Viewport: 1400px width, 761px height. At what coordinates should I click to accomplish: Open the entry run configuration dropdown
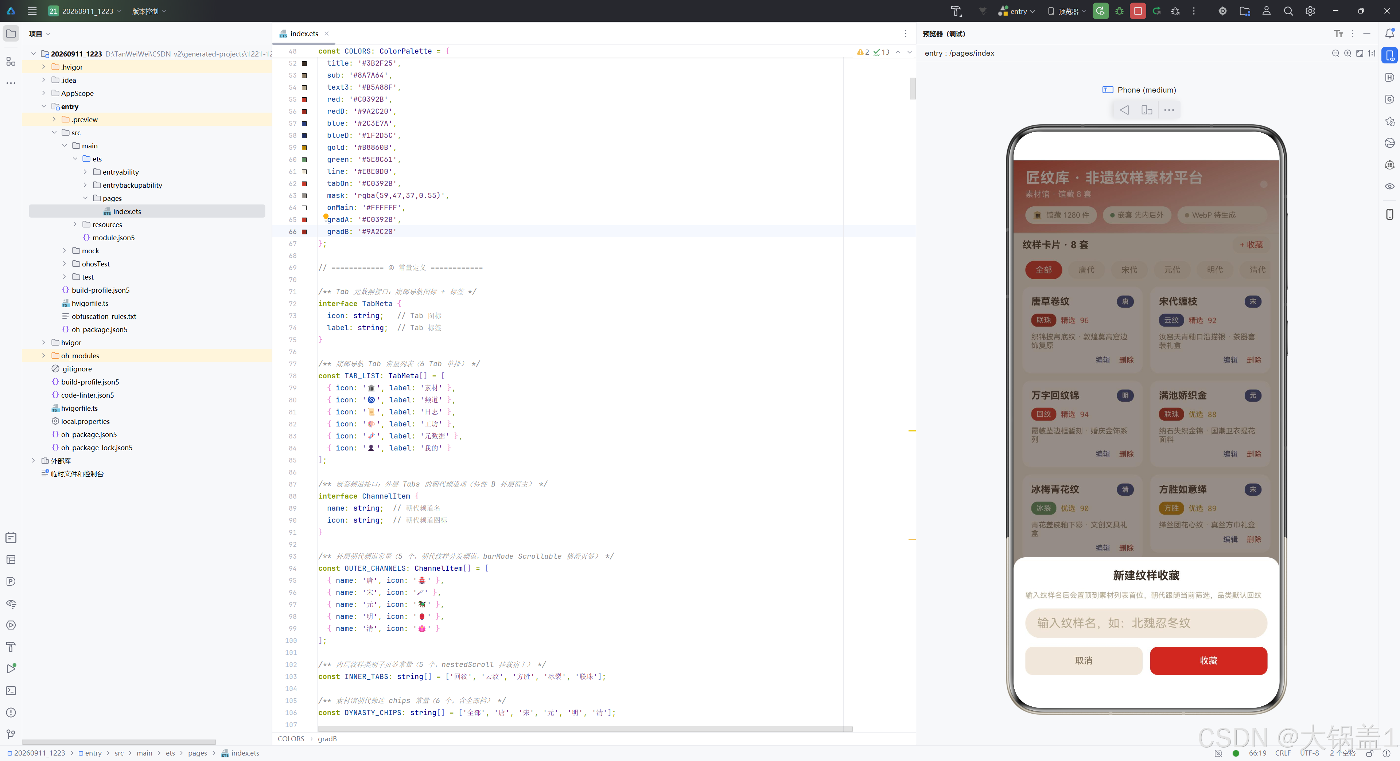point(1018,11)
